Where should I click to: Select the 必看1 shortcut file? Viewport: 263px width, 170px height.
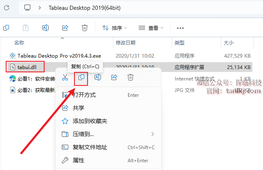coord(36,78)
